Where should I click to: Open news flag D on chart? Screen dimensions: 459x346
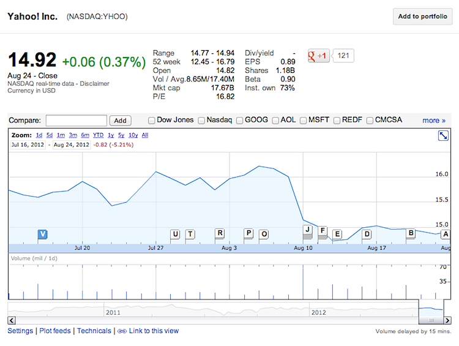(x=367, y=234)
